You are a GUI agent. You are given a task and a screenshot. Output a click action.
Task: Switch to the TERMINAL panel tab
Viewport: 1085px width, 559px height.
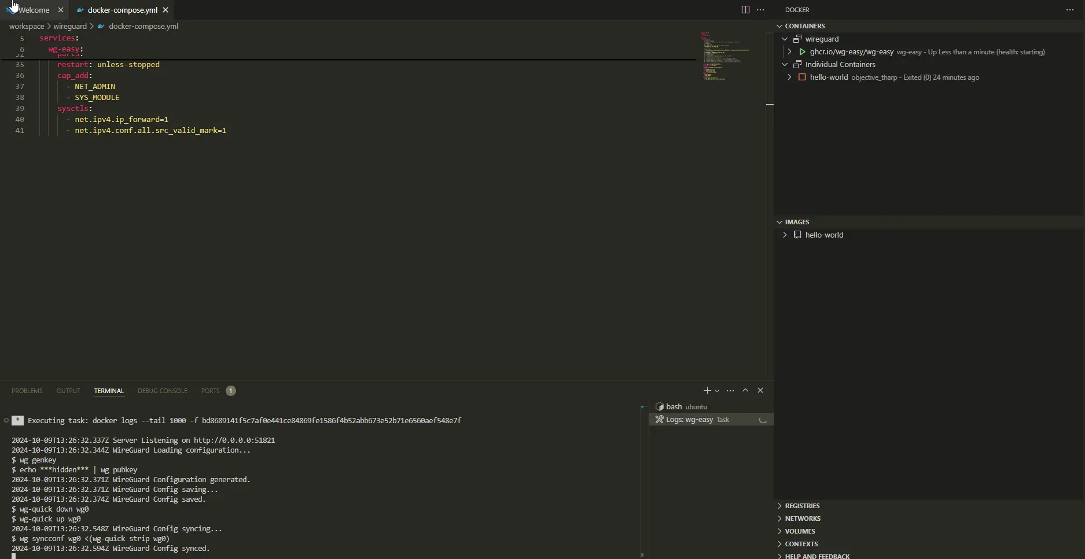point(109,391)
